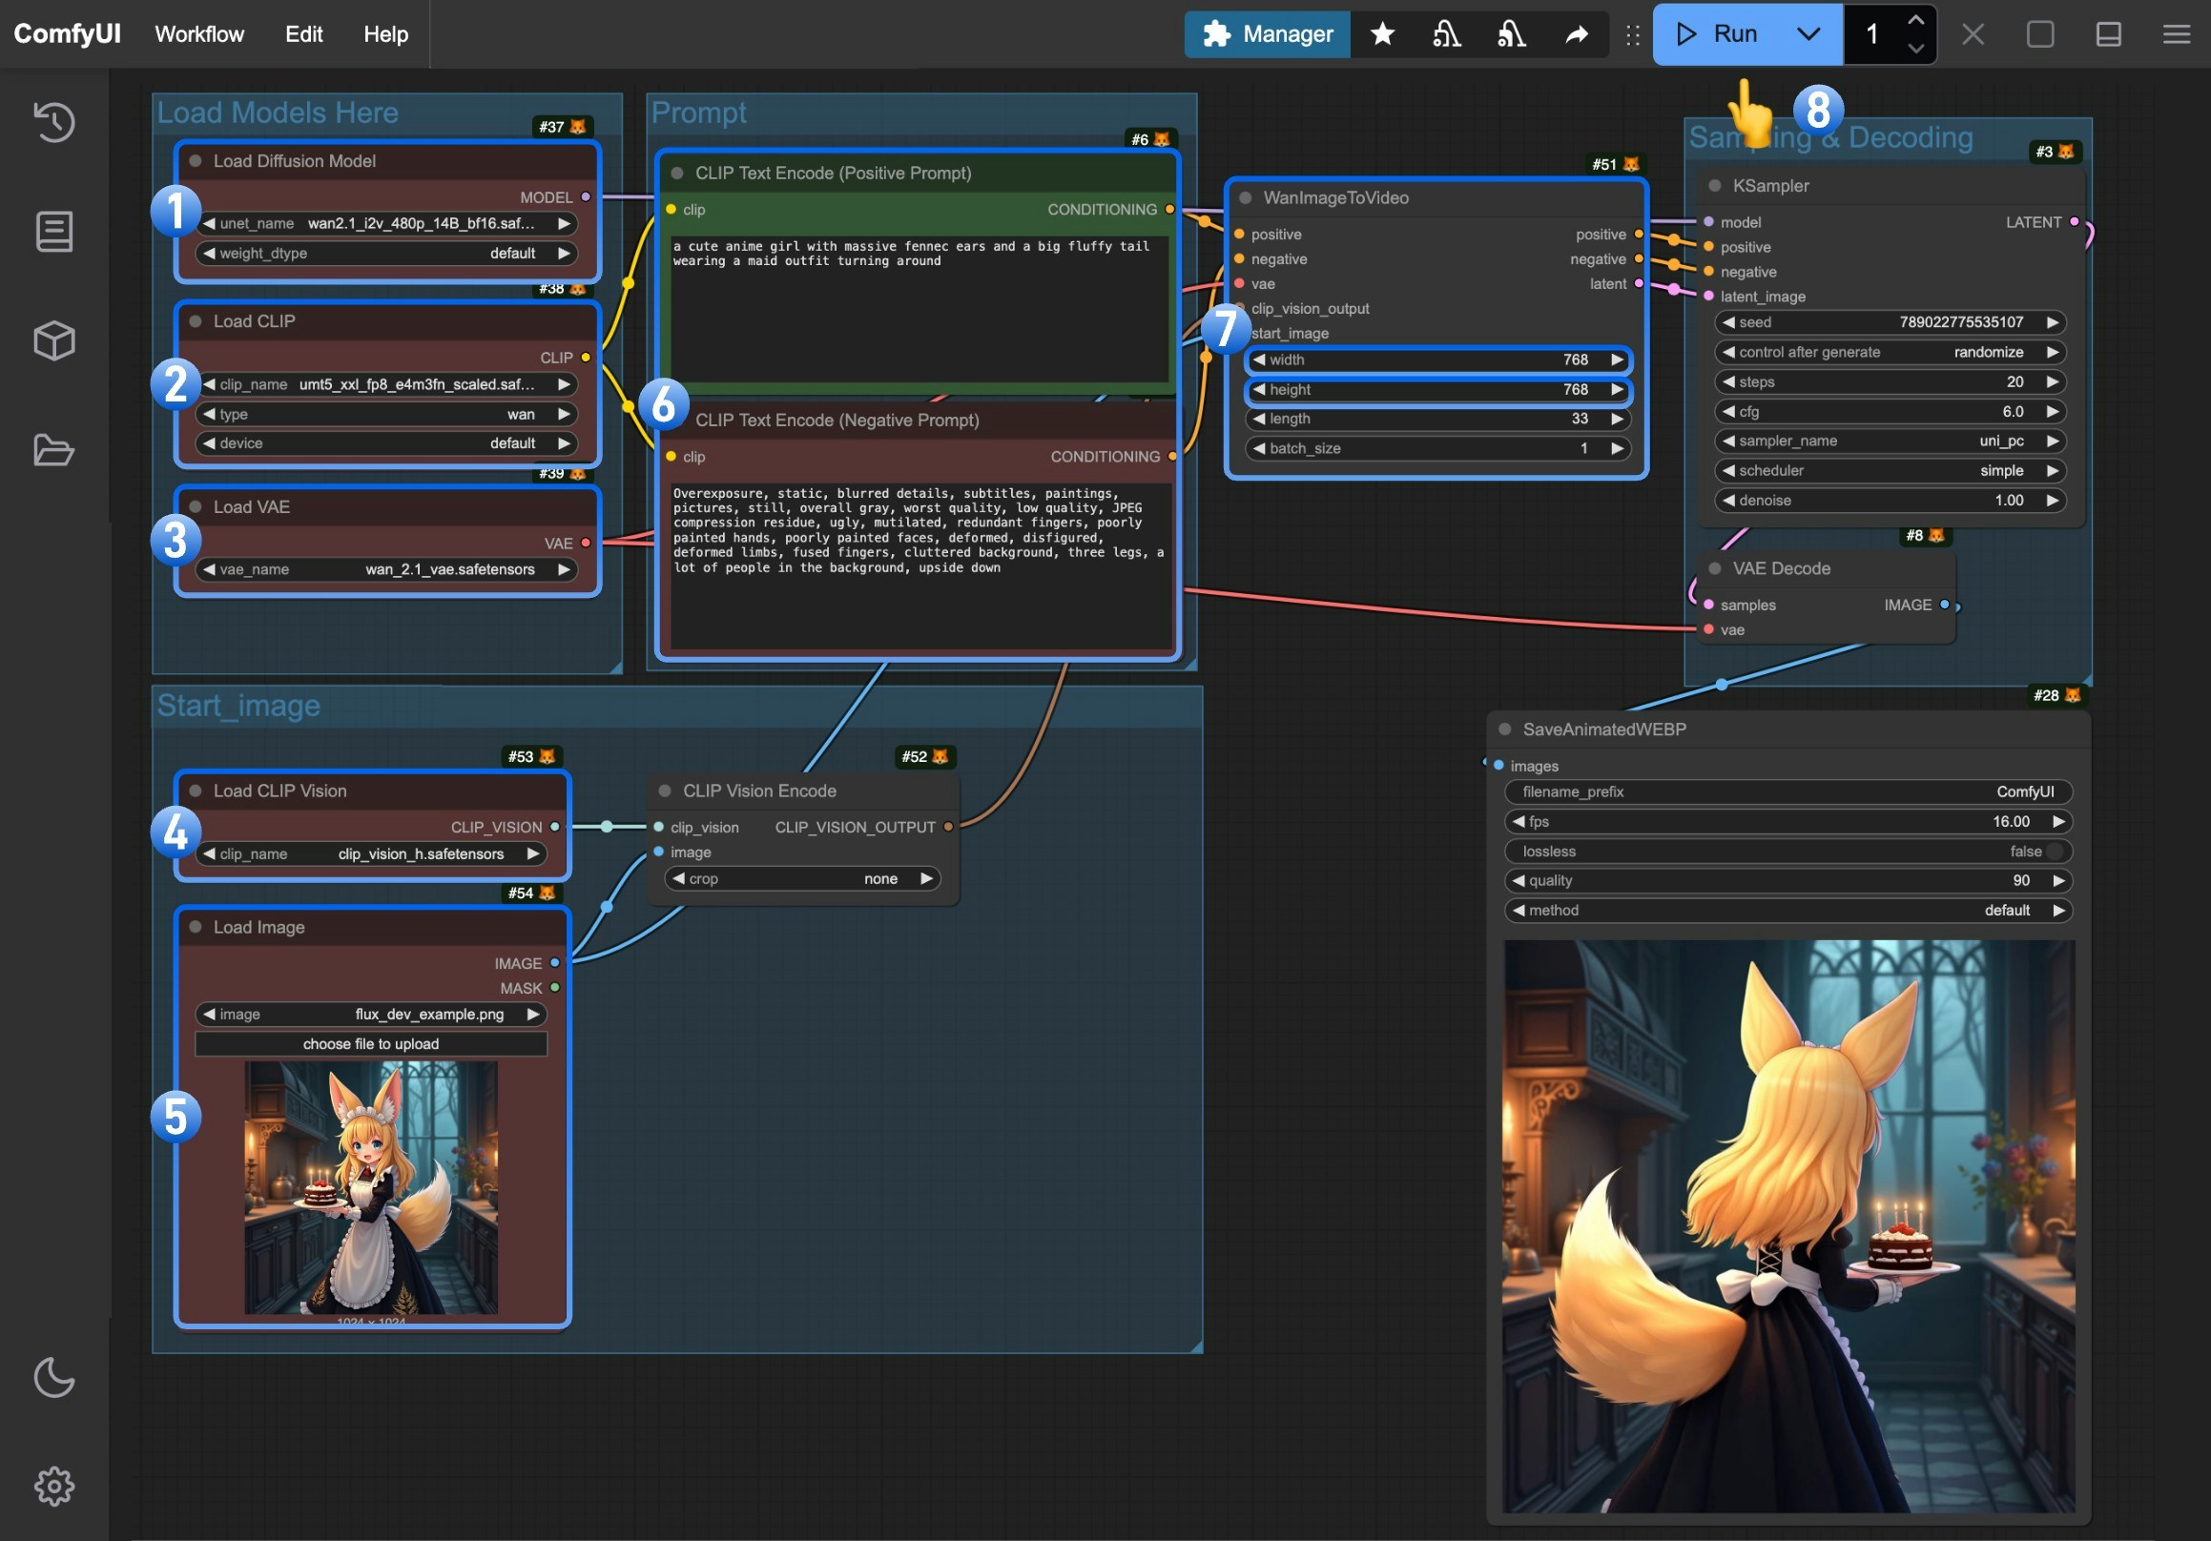This screenshot has height=1541, width=2211.
Task: Open the node library panel
Action: pyautogui.click(x=54, y=231)
